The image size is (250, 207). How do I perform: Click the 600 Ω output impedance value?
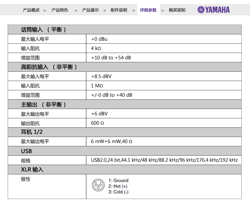pyautogui.click(x=97, y=123)
